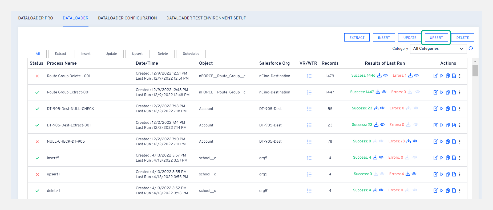Select the All filter tab
493x210 pixels.
point(38,54)
